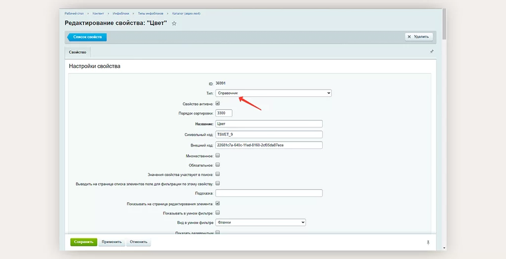Image resolution: width=506 pixels, height=259 pixels.
Task: Select the Свойство tab
Action: pos(78,52)
